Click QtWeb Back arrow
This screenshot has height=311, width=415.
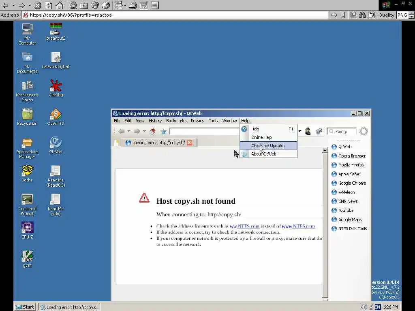(x=121, y=131)
